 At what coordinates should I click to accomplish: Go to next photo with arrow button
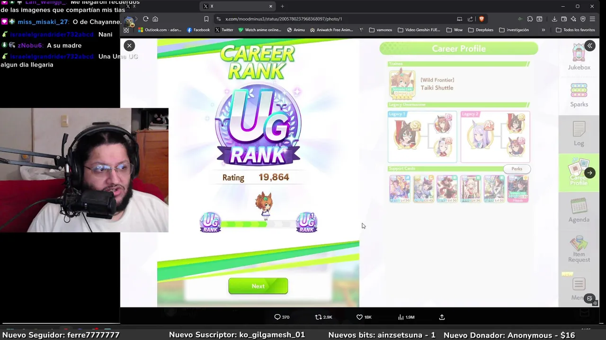589,173
